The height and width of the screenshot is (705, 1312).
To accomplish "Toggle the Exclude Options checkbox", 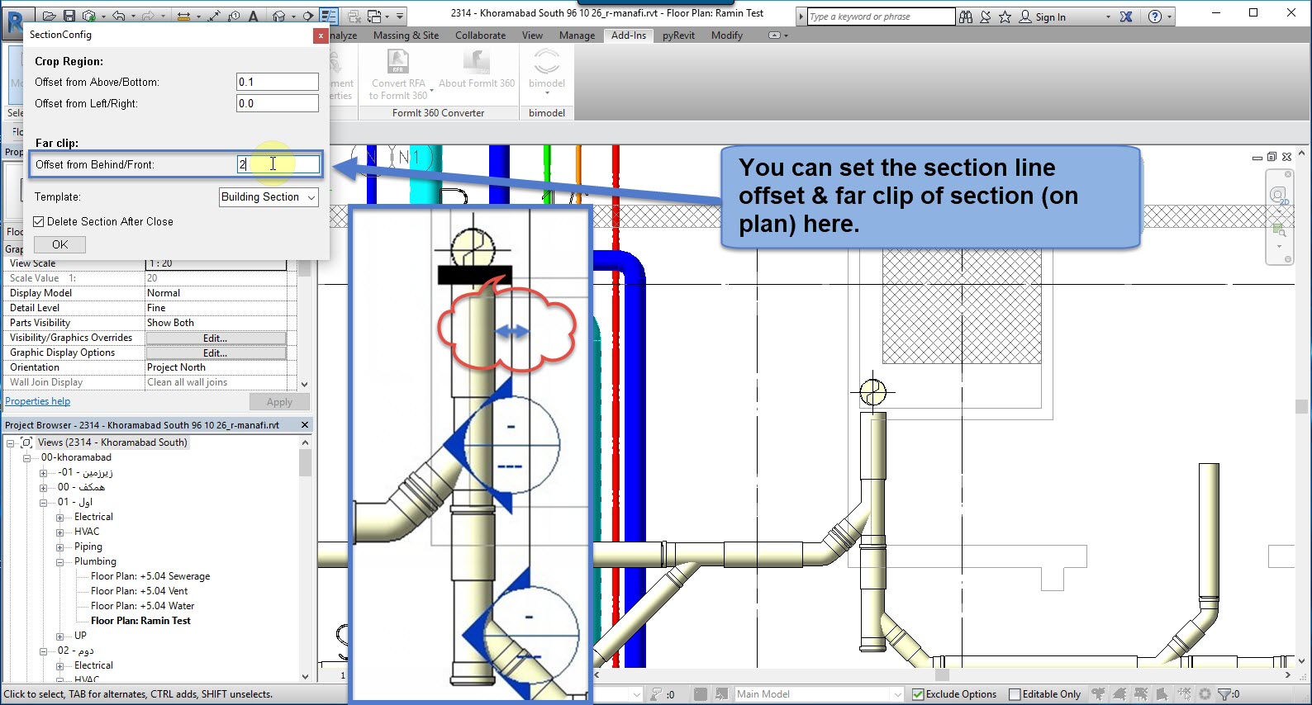I will tap(918, 694).
